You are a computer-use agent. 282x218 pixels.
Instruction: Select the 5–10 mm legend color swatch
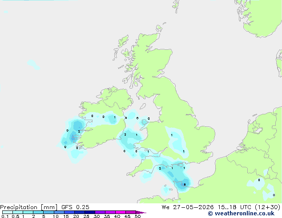[48, 212]
